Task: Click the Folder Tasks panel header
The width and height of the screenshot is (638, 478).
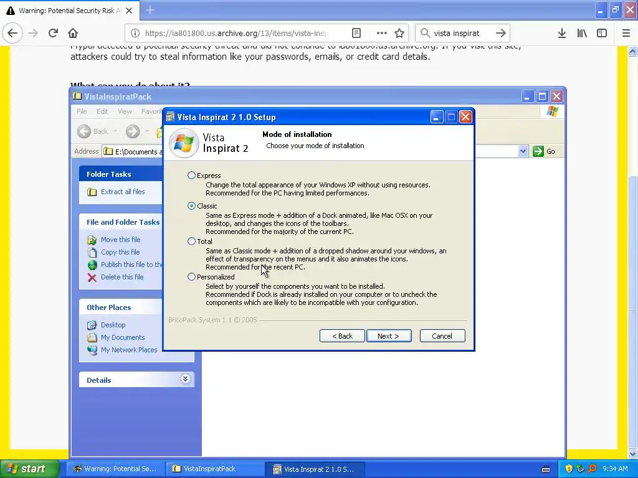Action: [x=120, y=174]
